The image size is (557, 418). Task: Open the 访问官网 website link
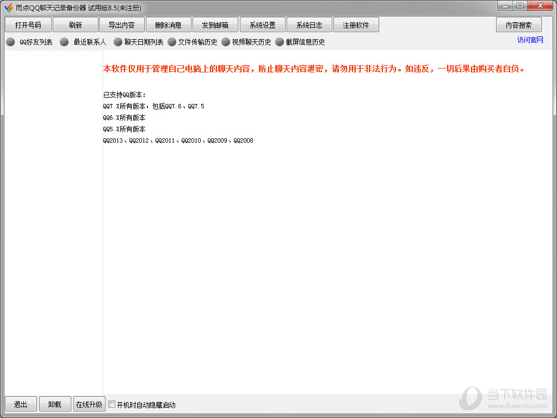pyautogui.click(x=530, y=40)
